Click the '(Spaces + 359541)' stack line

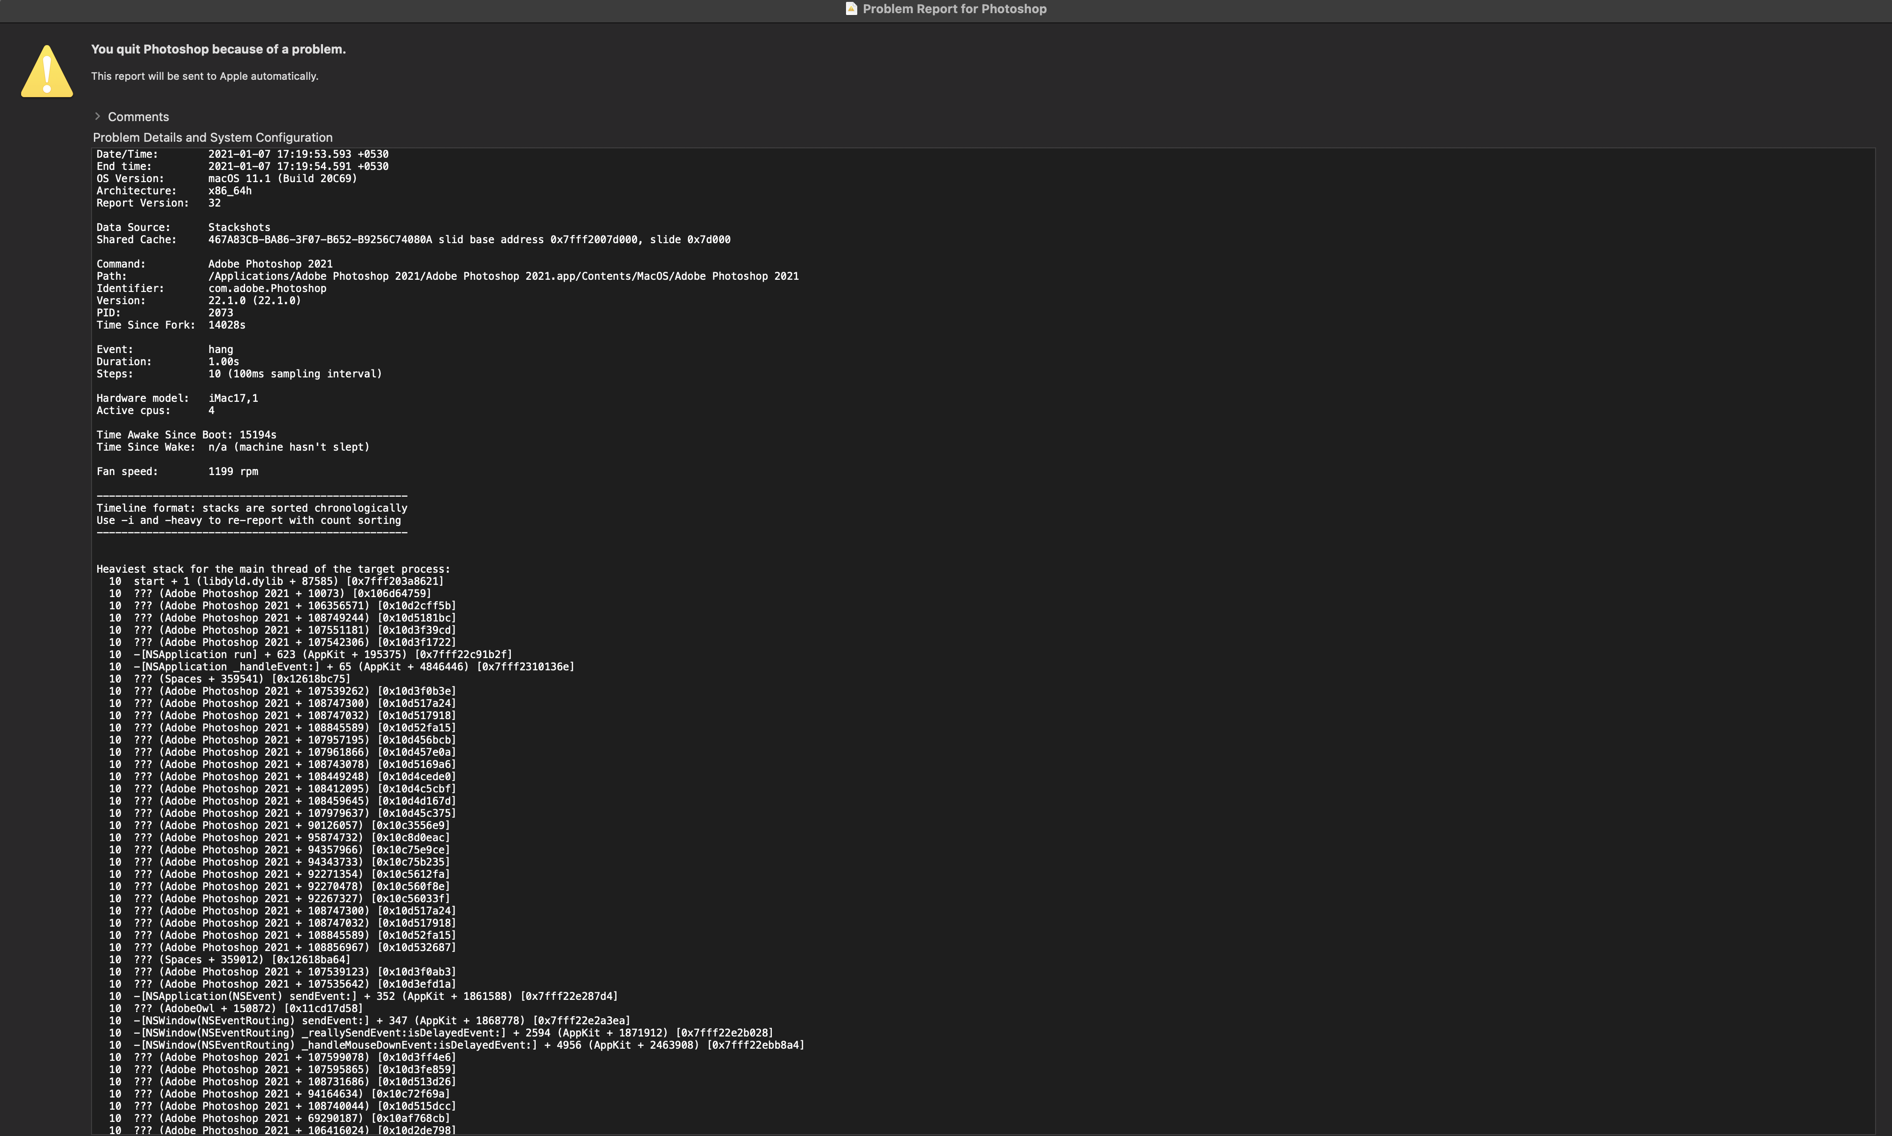click(x=230, y=679)
